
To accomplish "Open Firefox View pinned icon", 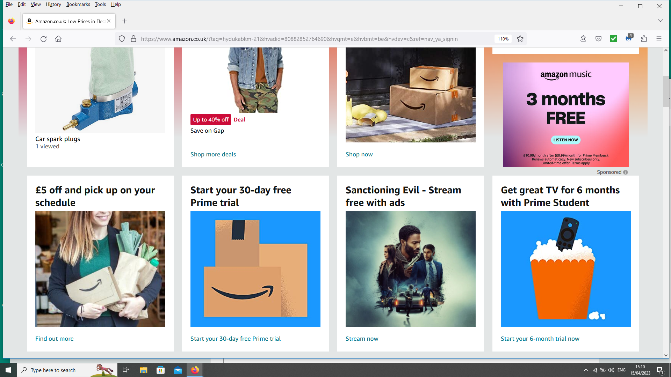I will (12, 21).
